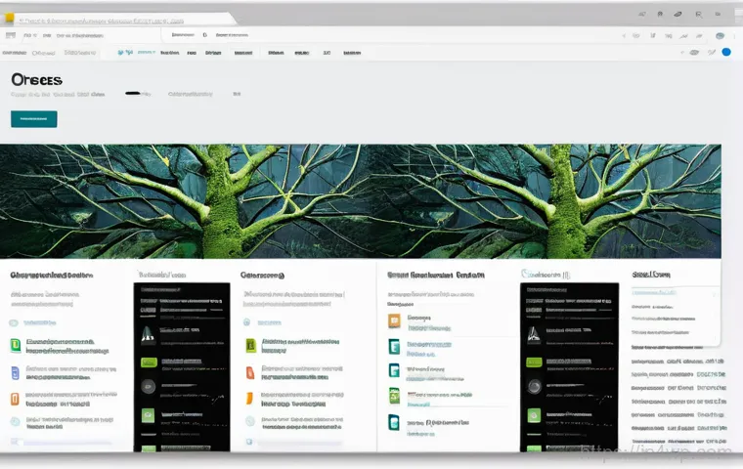Click the yellow favicon on the browser tab
Image resolution: width=743 pixels, height=469 pixels.
coord(10,18)
